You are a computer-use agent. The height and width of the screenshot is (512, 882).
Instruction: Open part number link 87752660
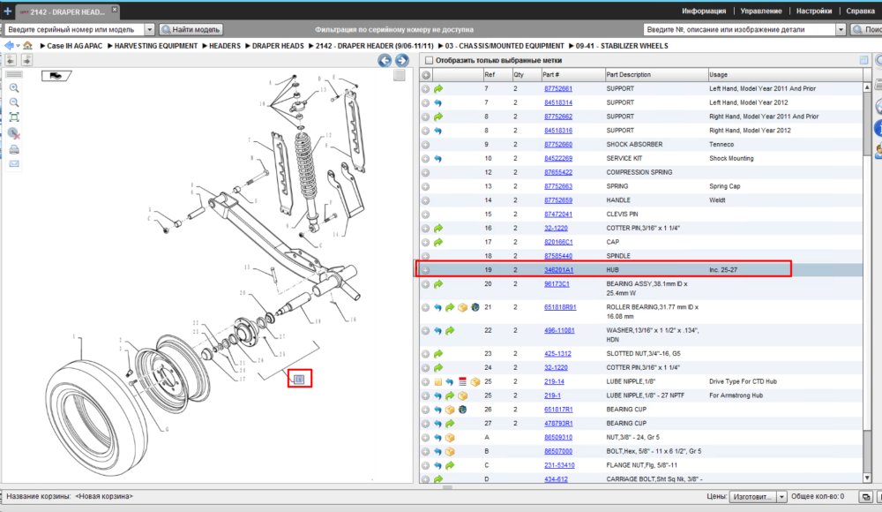(x=558, y=145)
